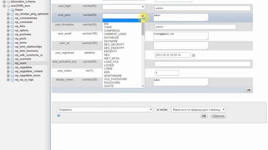Click wp_terms table icon
Image resolution: width=268 pixels, height=150 pixels.
tap(12, 42)
